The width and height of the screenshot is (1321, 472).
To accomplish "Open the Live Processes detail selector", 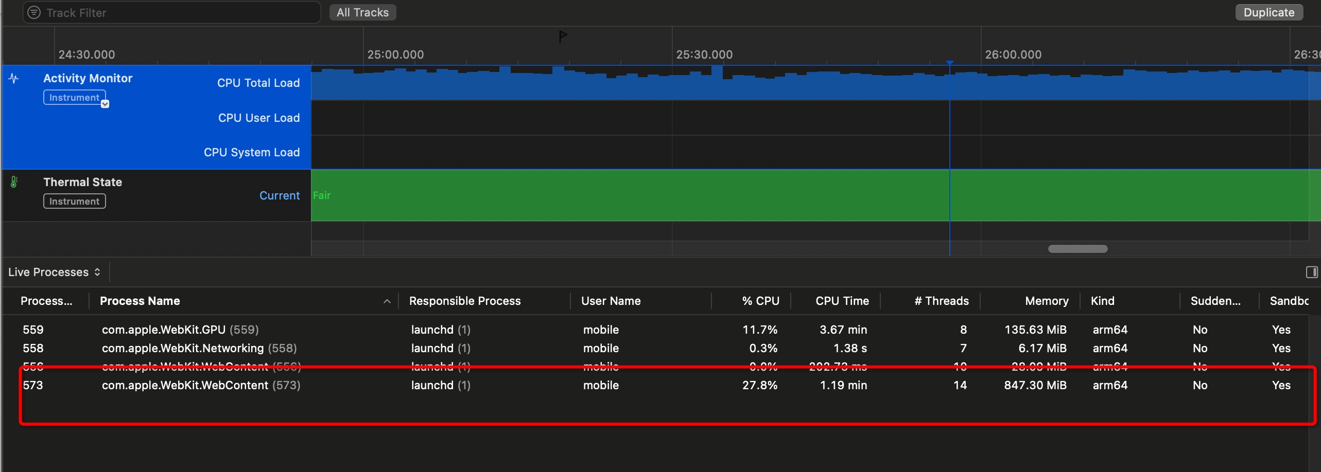I will 54,272.
